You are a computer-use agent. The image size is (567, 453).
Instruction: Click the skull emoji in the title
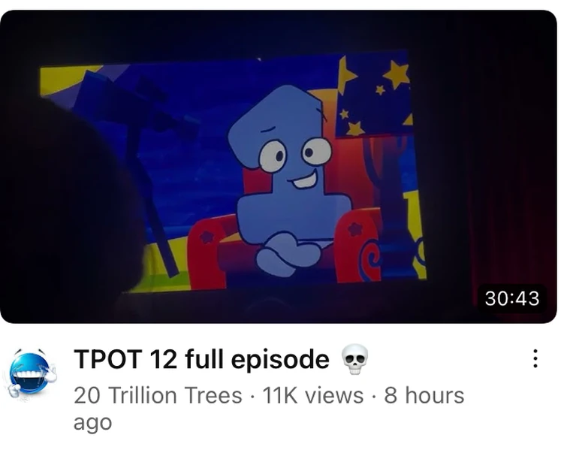pos(355,359)
